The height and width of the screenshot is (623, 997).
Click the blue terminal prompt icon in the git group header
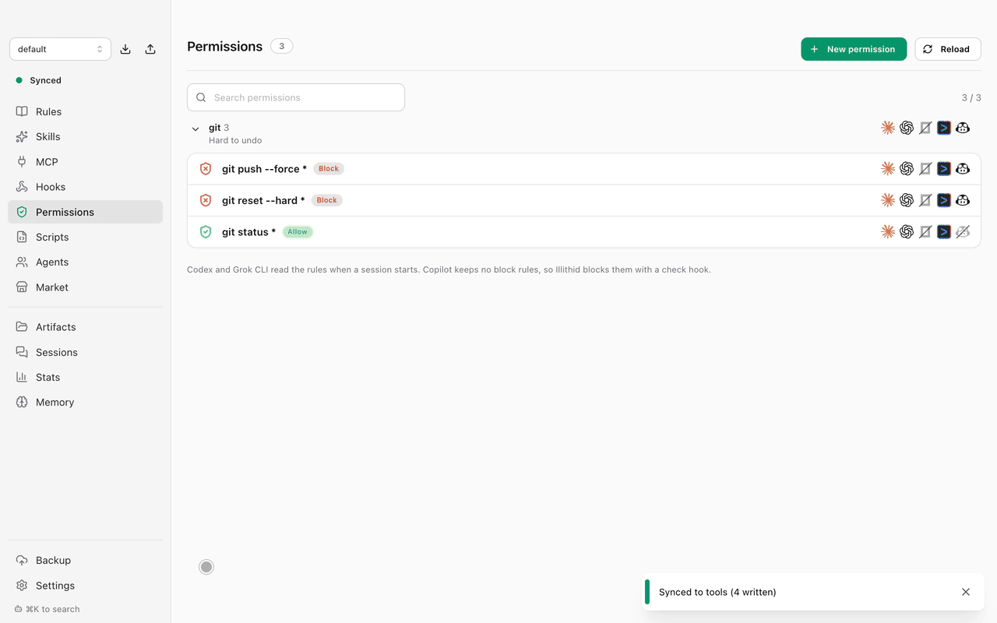944,128
